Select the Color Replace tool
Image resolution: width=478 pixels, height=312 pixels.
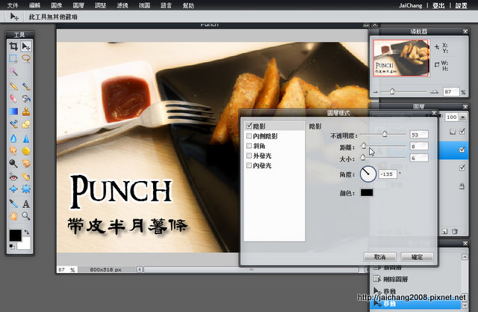click(13, 124)
